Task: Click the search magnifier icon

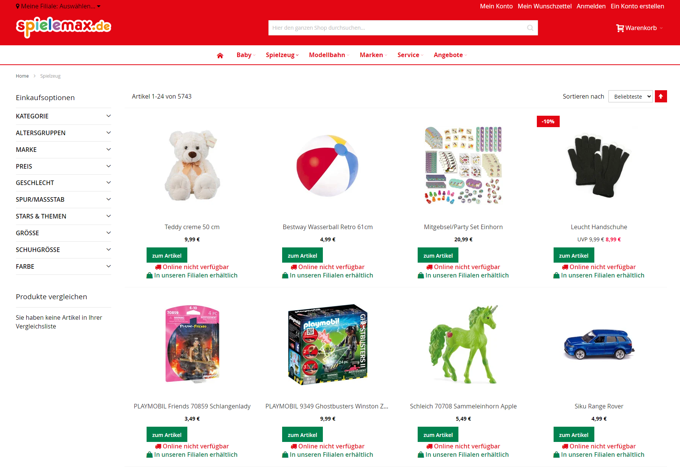Action: coord(530,28)
